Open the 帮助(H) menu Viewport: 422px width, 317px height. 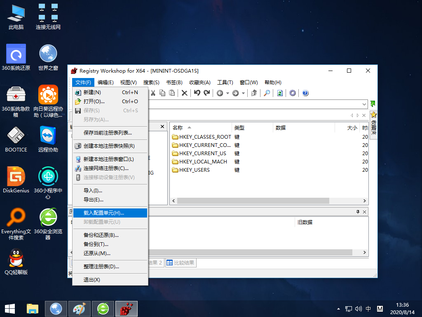click(273, 83)
